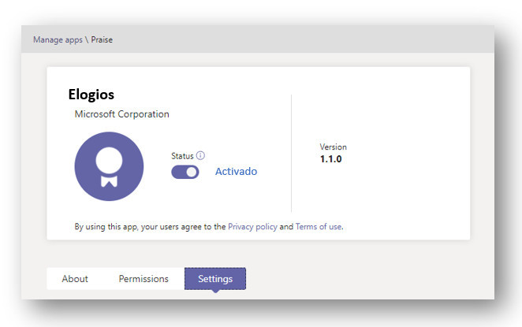The image size is (522, 327).
Task: Click the Praise app badge icon
Action: (x=109, y=166)
